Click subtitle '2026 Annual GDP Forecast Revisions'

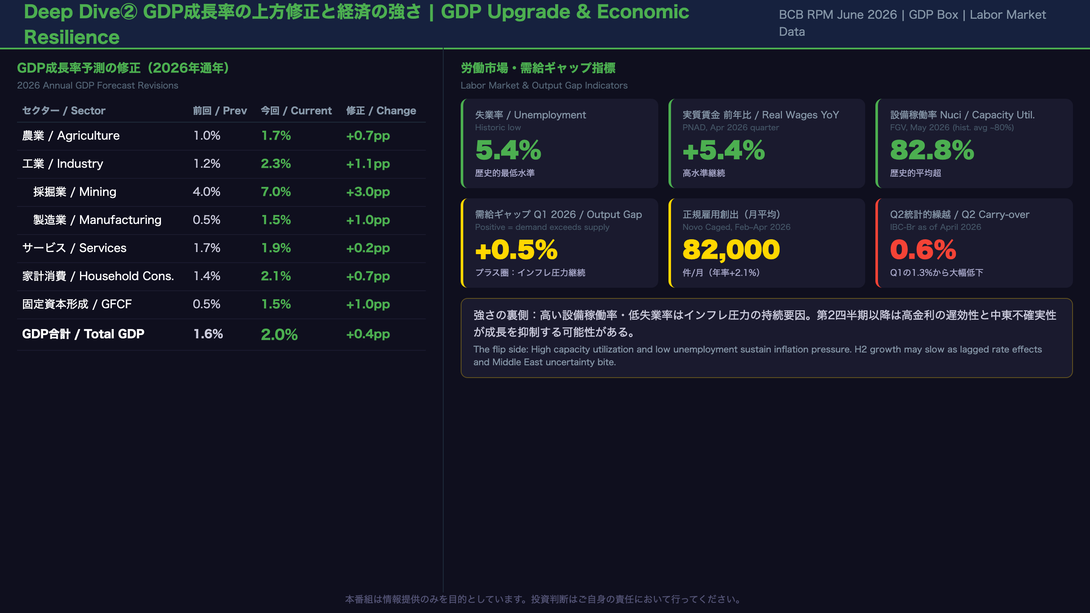click(98, 85)
